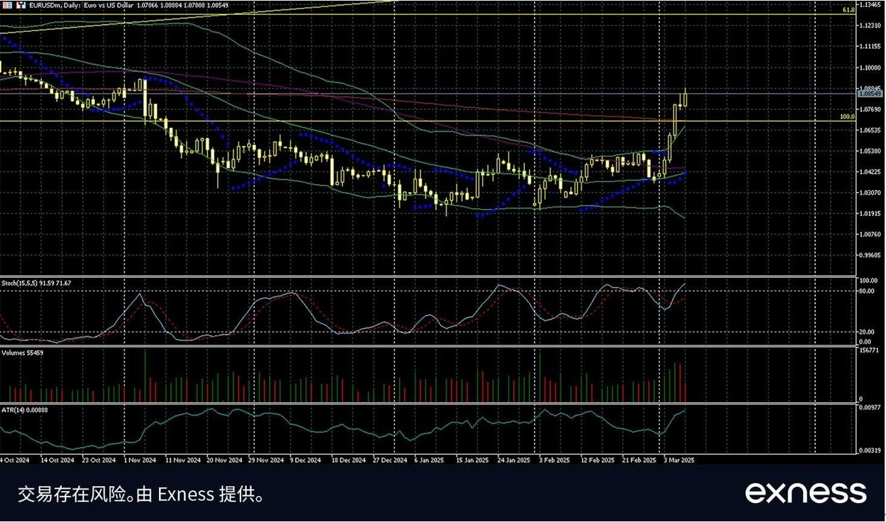Viewport: 886px width, 522px height.
Task: Click the Volumes 55459 indicator label
Action: [x=22, y=353]
